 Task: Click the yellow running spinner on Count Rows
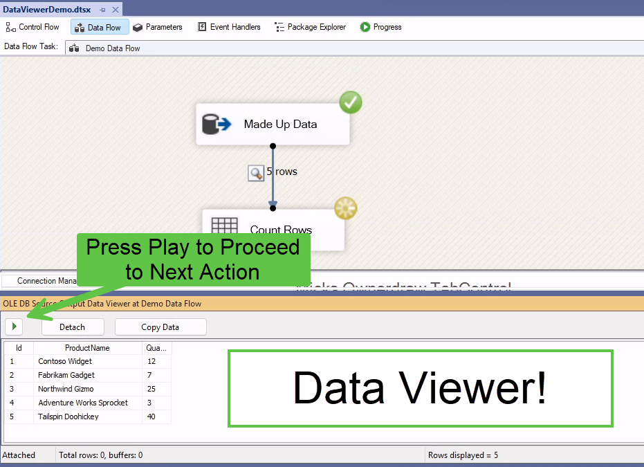coord(345,208)
